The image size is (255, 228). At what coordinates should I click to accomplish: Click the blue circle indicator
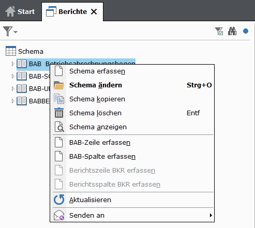(x=246, y=31)
